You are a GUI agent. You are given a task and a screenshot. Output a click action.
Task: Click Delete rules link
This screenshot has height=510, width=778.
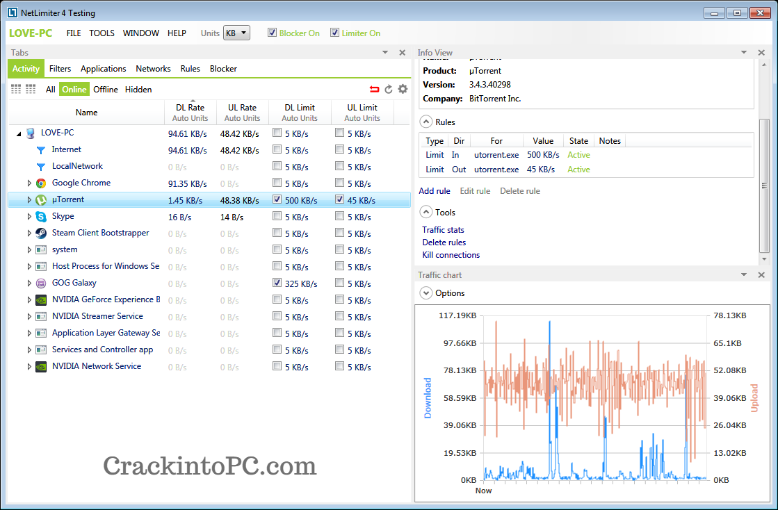[x=444, y=242]
